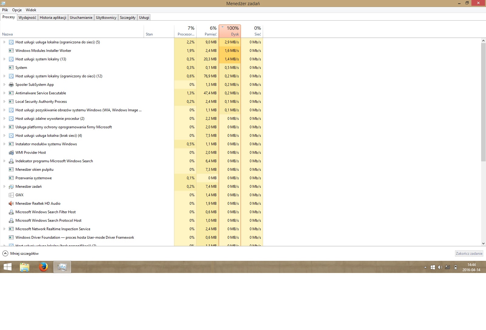Sort by the Nazwa column header
Viewport: 486px width, 330px height.
[x=72, y=31]
